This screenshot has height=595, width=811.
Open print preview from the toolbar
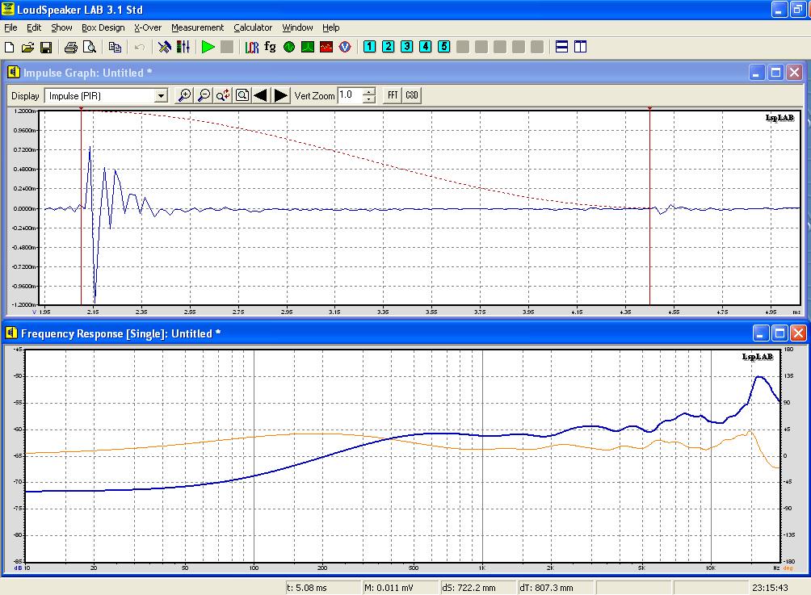tap(90, 47)
